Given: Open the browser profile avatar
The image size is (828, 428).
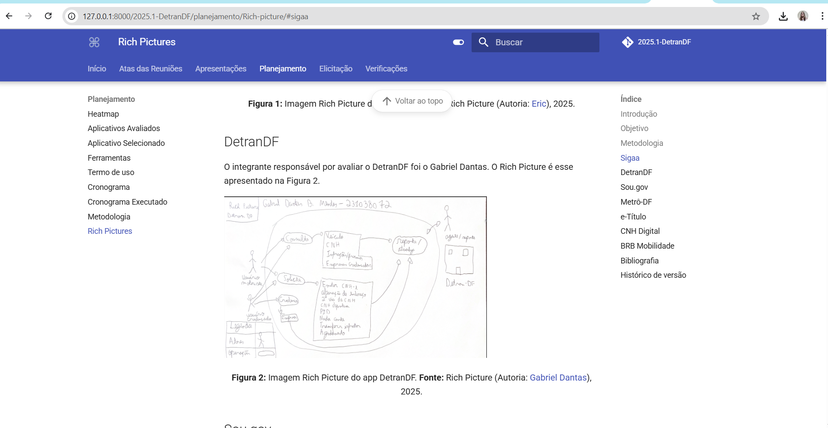Looking at the screenshot, I should point(803,17).
